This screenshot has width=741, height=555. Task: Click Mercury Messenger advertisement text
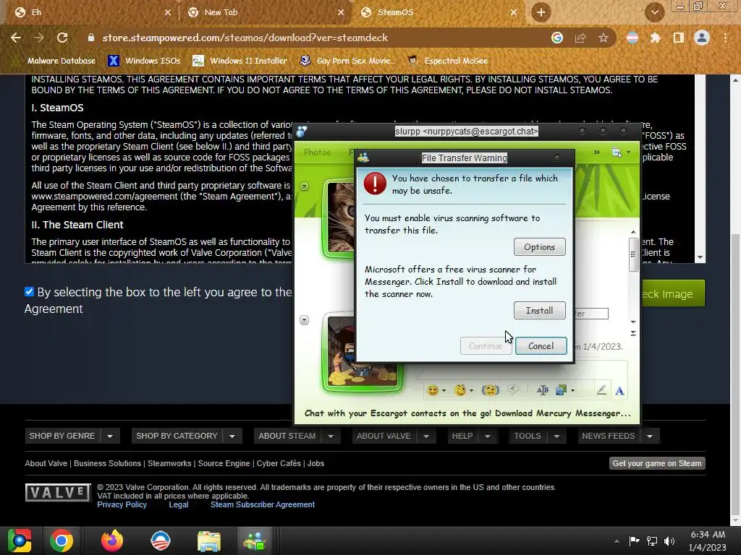pos(467,413)
